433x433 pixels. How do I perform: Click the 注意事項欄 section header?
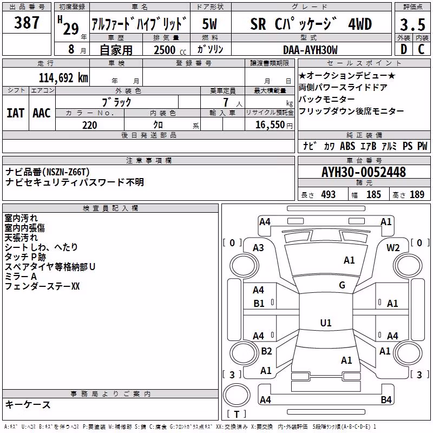click(x=148, y=160)
